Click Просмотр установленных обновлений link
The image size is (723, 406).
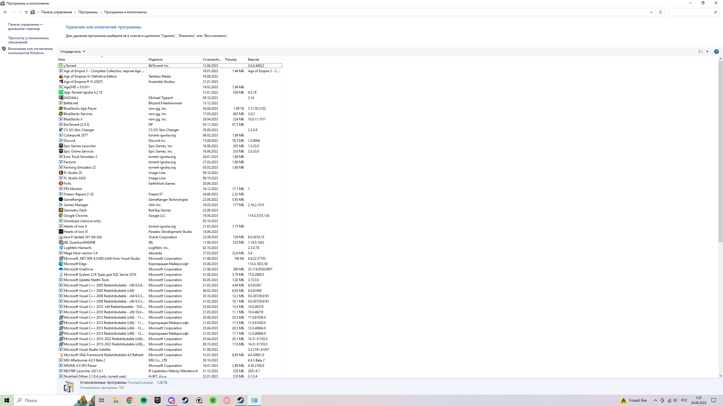(28, 40)
